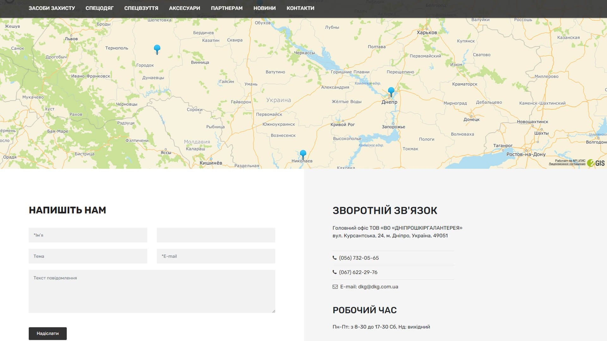Click the Черновцы map label
Image resolution: width=607 pixels, height=341 pixels.
[126, 104]
